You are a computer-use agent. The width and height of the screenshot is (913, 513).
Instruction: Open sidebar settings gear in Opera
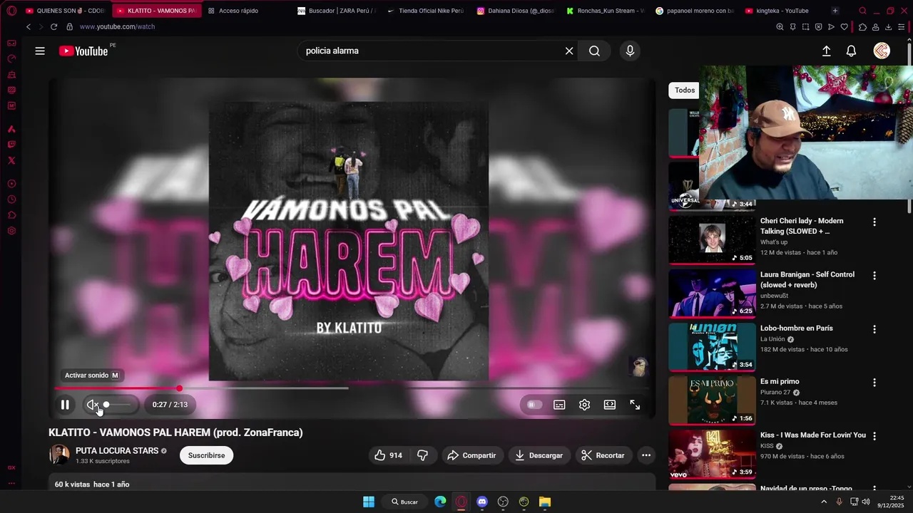(x=11, y=231)
